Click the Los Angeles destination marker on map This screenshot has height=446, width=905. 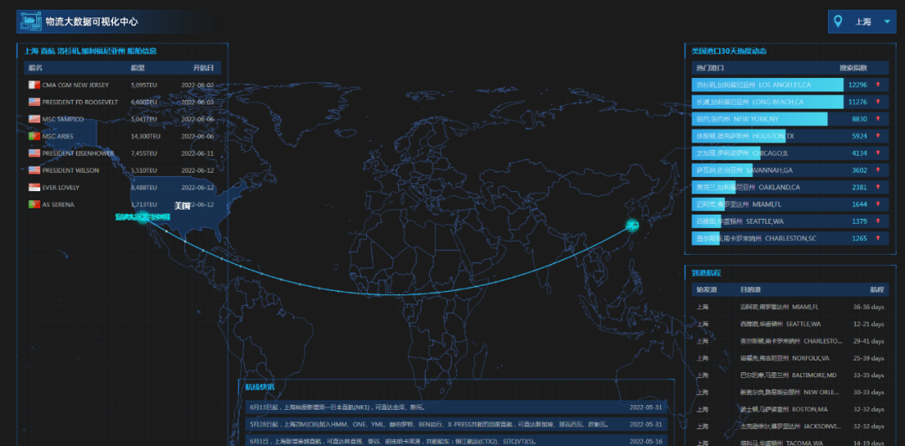(x=143, y=218)
